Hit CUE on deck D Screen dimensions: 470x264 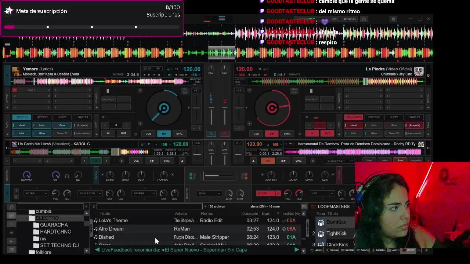coord(268,161)
